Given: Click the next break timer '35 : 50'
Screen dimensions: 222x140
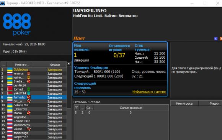Looking at the screenshot, I should (x=80, y=92).
